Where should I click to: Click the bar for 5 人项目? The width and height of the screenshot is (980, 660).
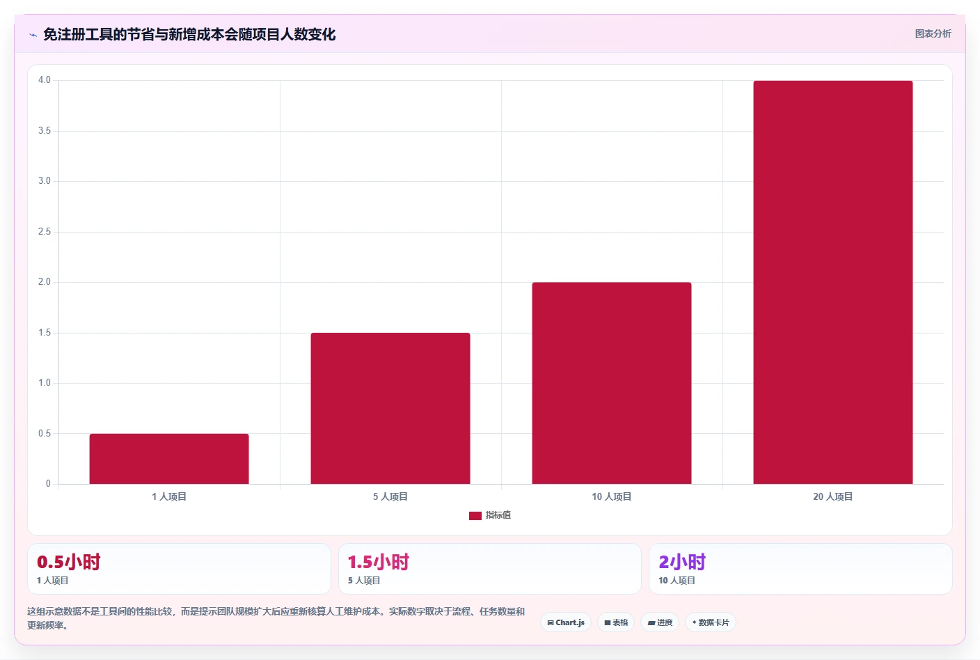click(x=390, y=408)
